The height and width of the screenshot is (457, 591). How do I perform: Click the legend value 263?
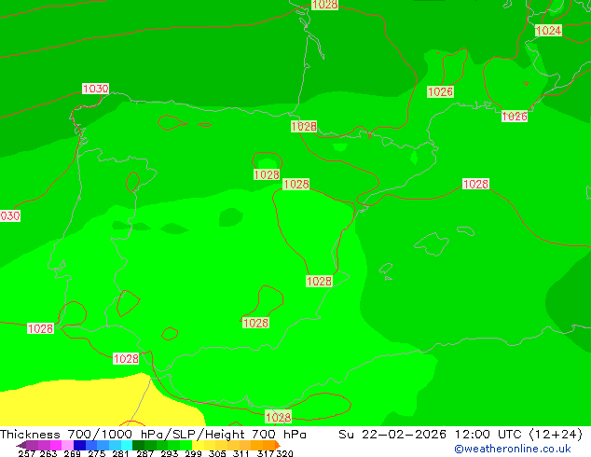[48, 453]
